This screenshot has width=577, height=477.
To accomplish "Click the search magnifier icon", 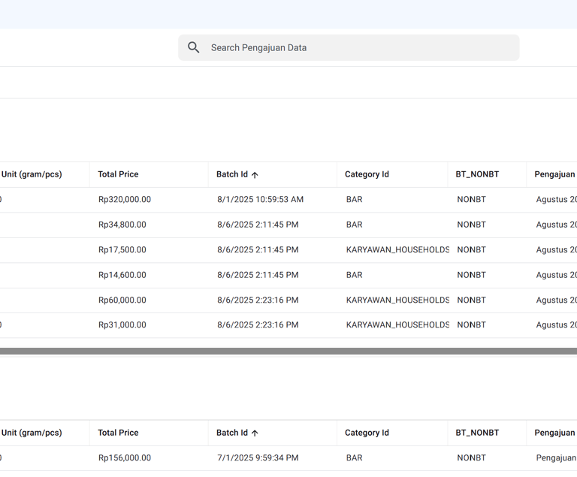I will (x=194, y=47).
